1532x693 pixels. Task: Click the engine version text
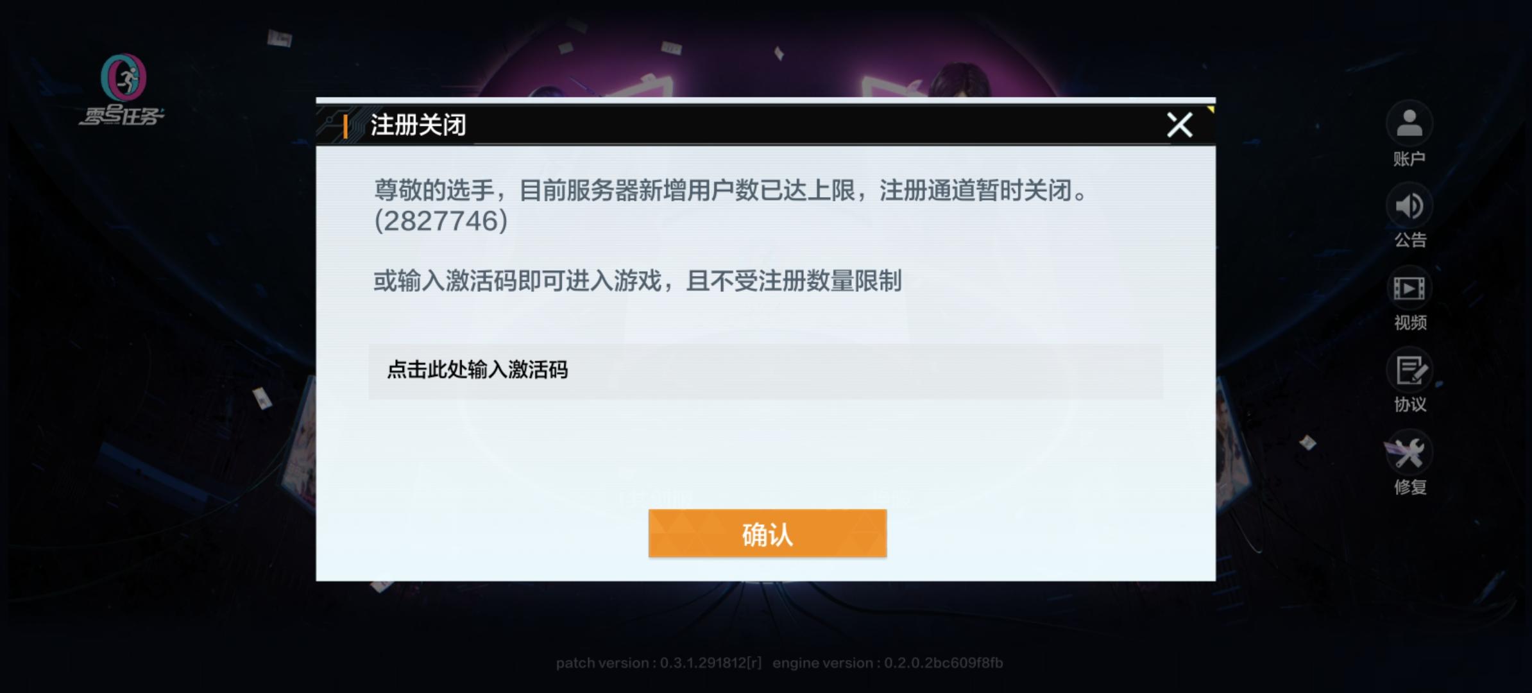888,663
